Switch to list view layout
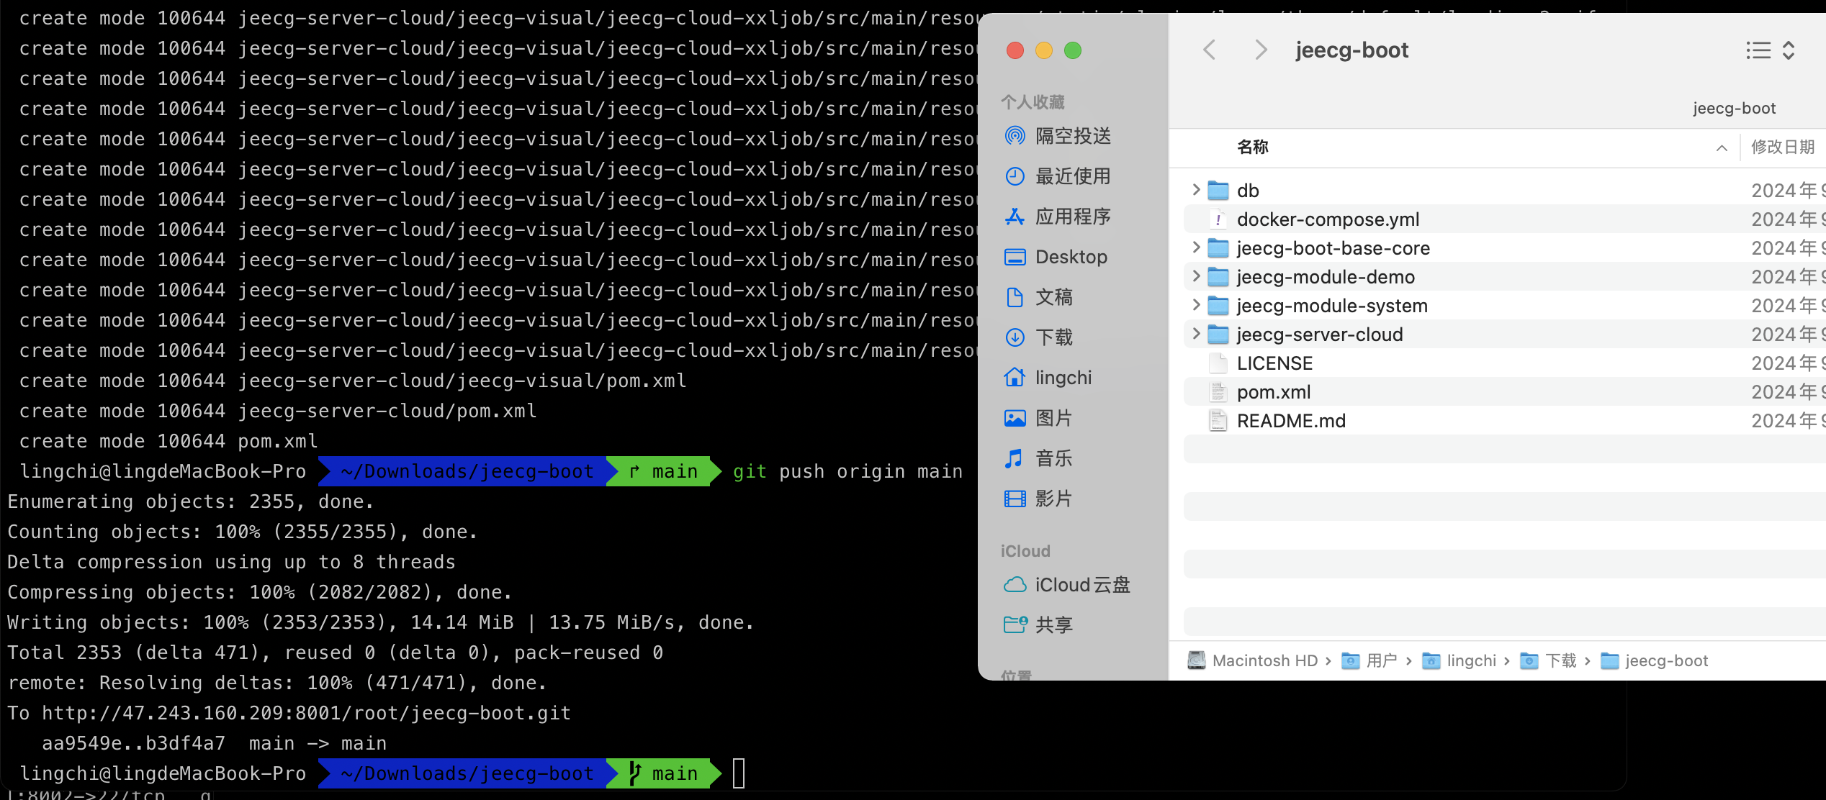 [x=1757, y=50]
